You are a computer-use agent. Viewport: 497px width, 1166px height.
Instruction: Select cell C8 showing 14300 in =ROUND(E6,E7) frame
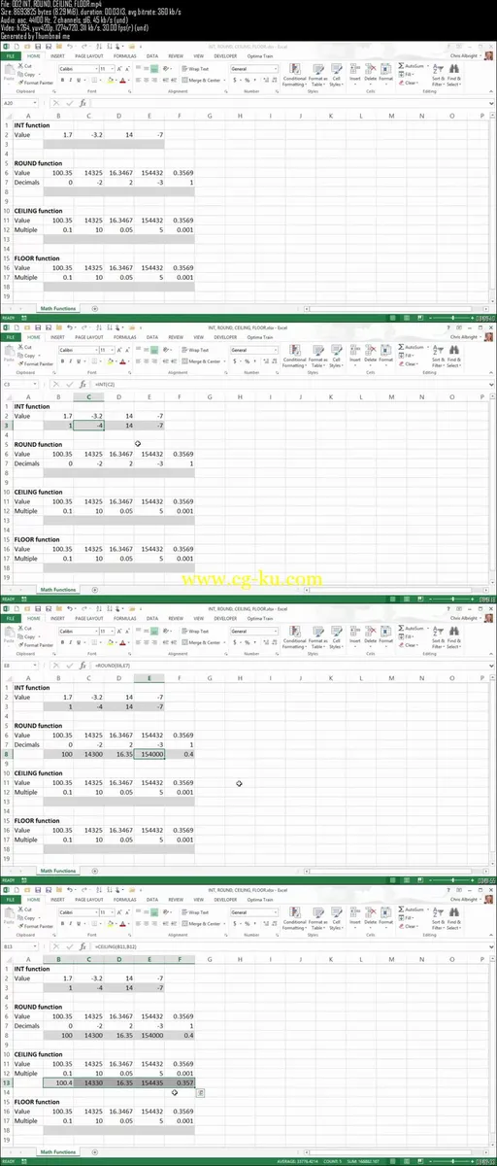(87, 752)
